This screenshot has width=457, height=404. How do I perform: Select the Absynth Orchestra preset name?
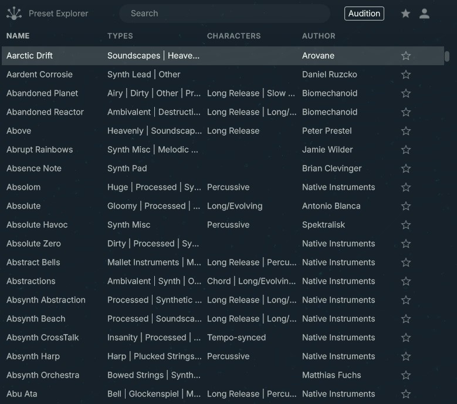(x=43, y=375)
